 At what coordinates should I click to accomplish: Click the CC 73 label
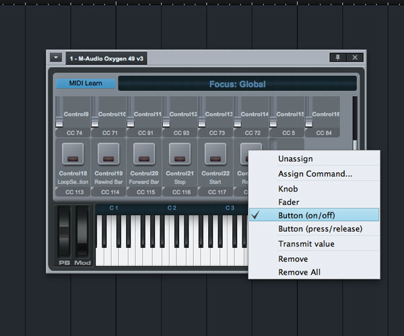[x=217, y=133]
